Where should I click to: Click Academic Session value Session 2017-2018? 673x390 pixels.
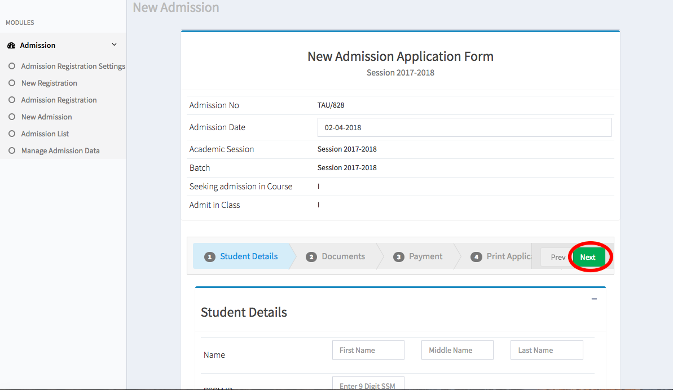click(x=347, y=149)
